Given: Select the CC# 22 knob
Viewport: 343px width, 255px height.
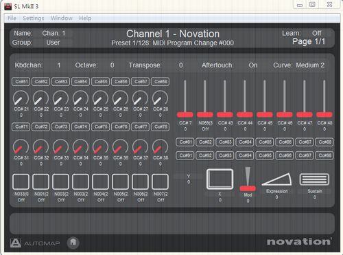Looking at the screenshot, I should point(41,98).
